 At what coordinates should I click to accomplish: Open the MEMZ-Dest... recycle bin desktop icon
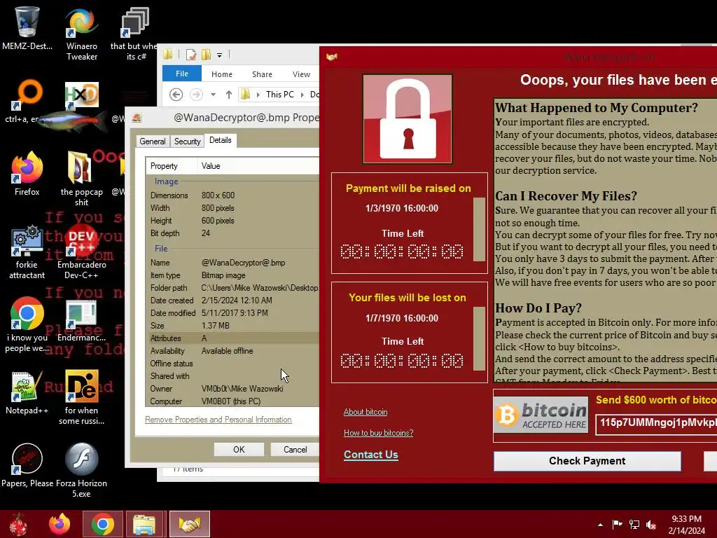(27, 27)
